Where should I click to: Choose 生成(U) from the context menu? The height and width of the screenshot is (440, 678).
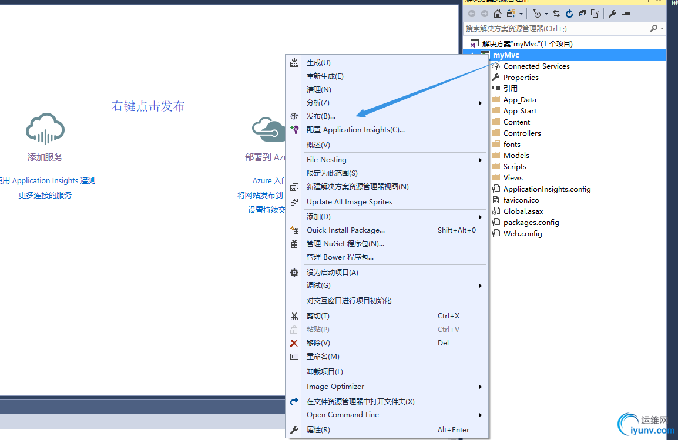(x=387, y=63)
